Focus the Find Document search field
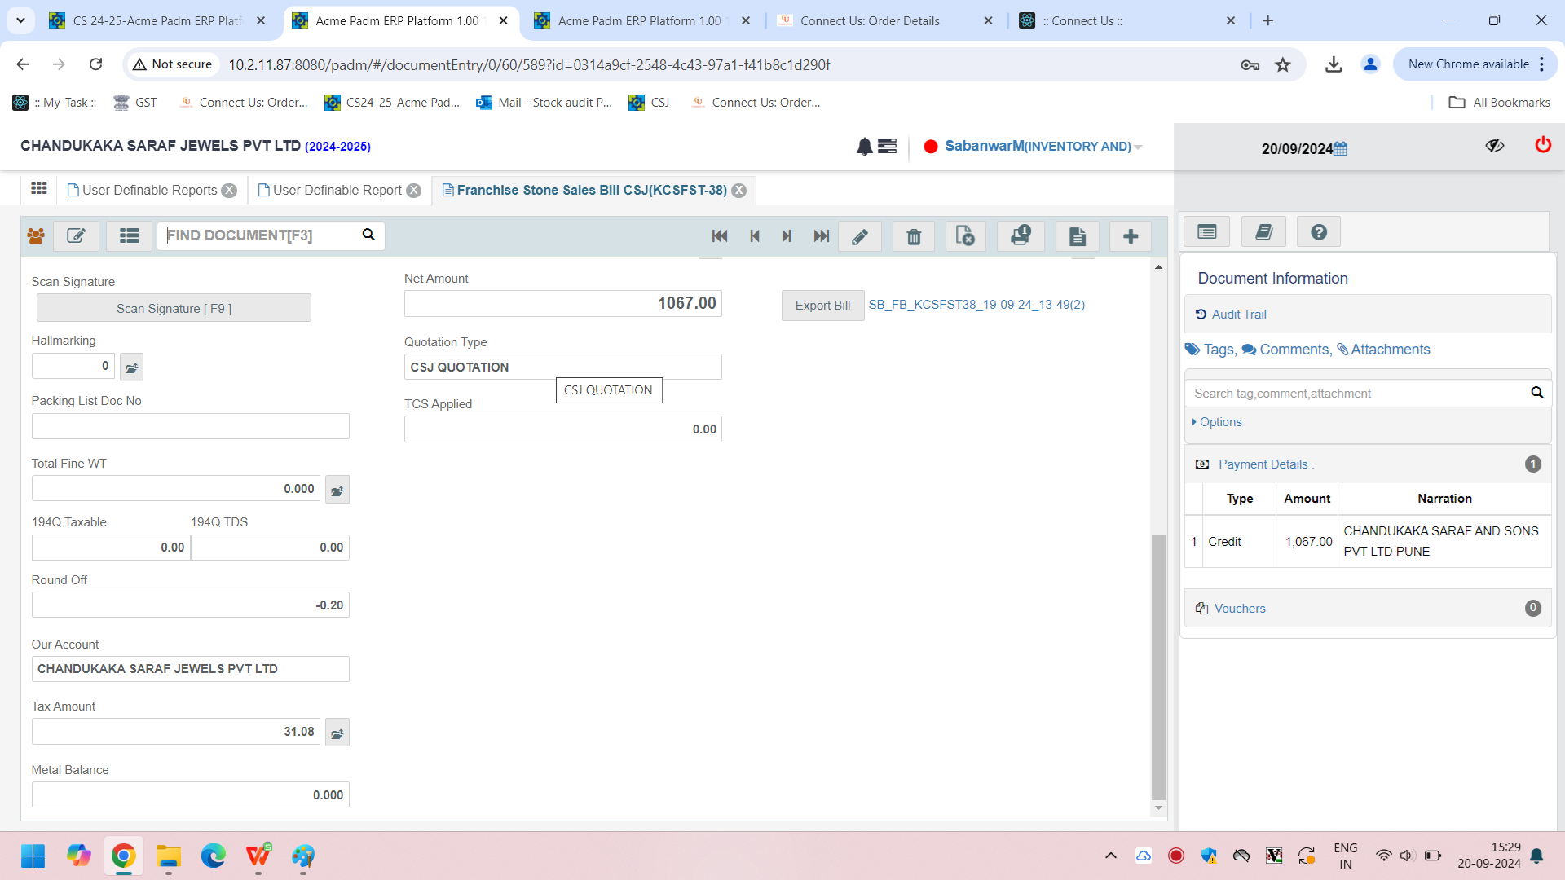The height and width of the screenshot is (880, 1565). tap(261, 235)
